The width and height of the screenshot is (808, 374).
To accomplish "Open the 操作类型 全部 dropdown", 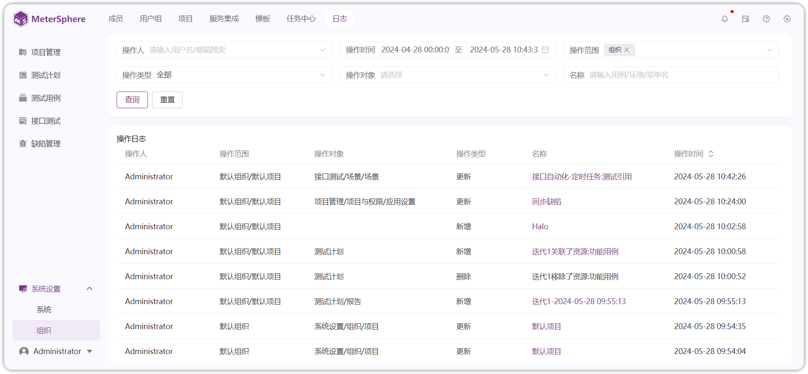I will [x=224, y=75].
